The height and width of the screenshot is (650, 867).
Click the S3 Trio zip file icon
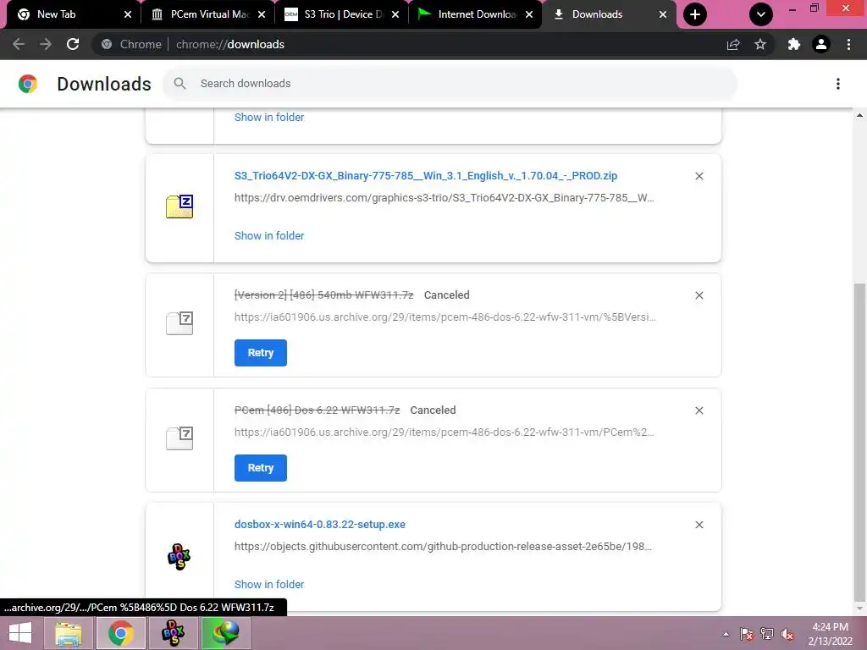click(179, 207)
